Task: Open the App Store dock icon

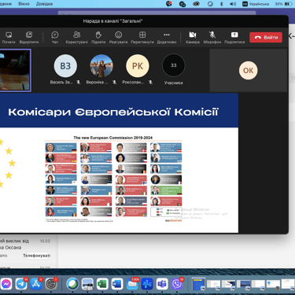Action: pyautogui.click(x=36, y=284)
